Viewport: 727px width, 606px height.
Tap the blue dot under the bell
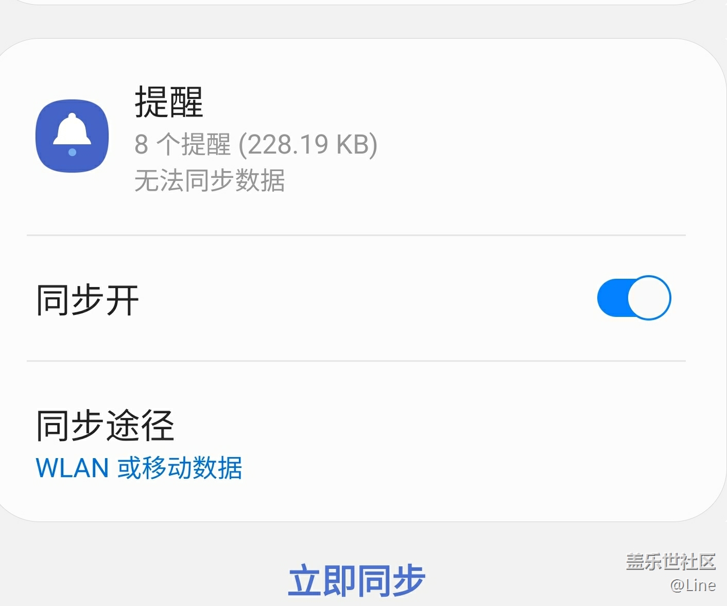72,152
